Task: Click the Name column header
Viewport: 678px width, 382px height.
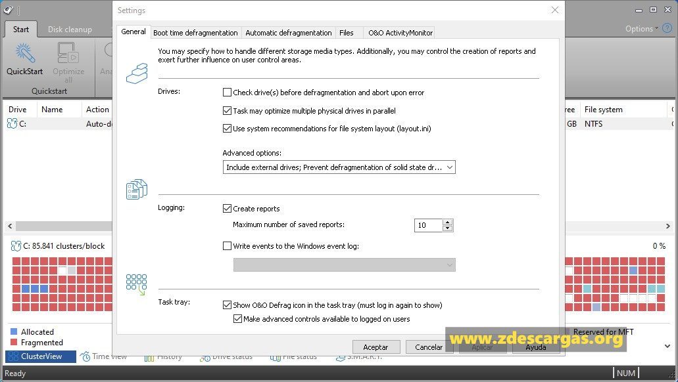Action: [59, 110]
